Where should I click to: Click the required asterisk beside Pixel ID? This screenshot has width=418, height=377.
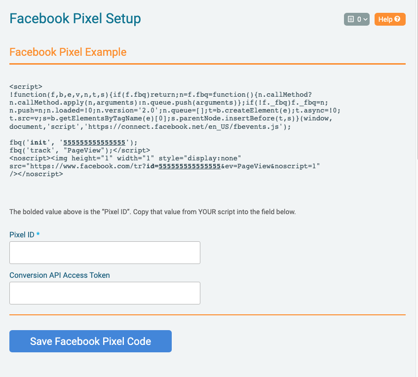click(38, 234)
